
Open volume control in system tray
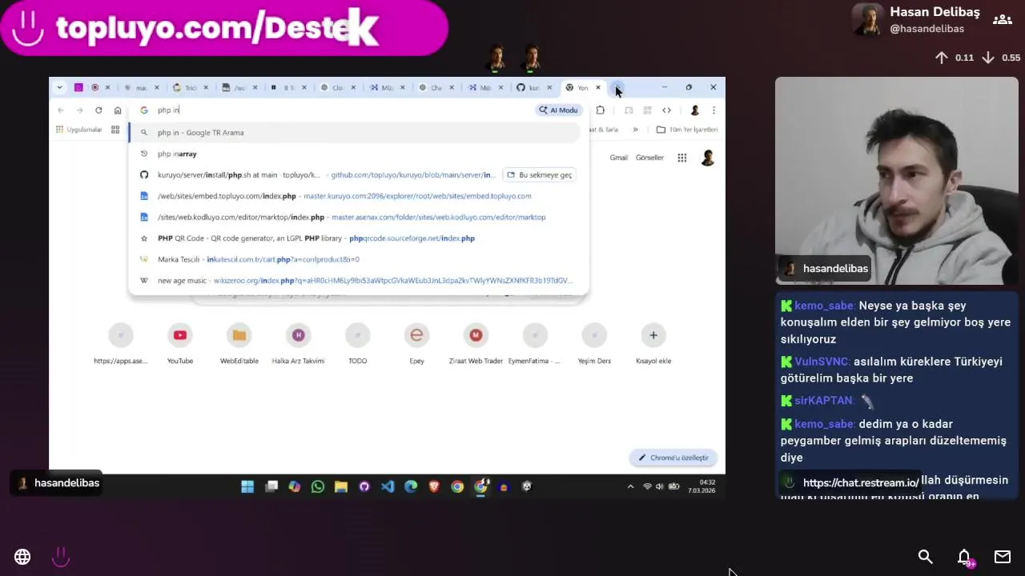[x=659, y=486]
